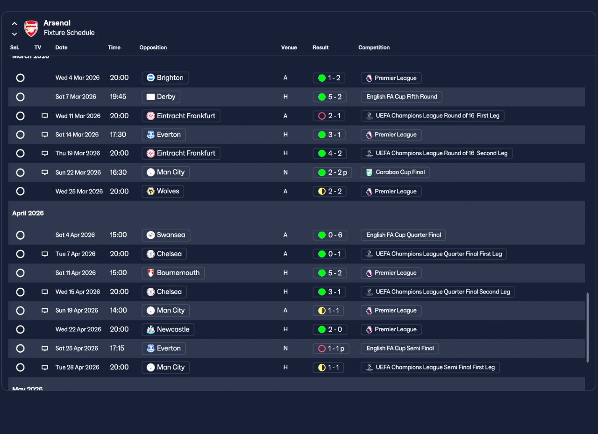Open Man City from the Tue 28 Apr fixture

pos(165,367)
